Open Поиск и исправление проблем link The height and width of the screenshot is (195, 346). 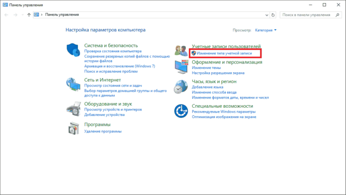point(111,71)
